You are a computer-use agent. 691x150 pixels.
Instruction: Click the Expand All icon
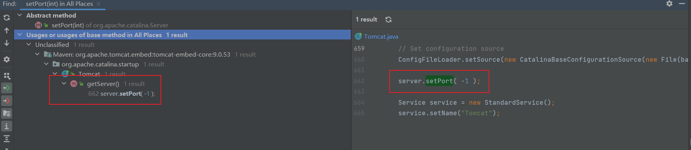pyautogui.click(x=7, y=139)
